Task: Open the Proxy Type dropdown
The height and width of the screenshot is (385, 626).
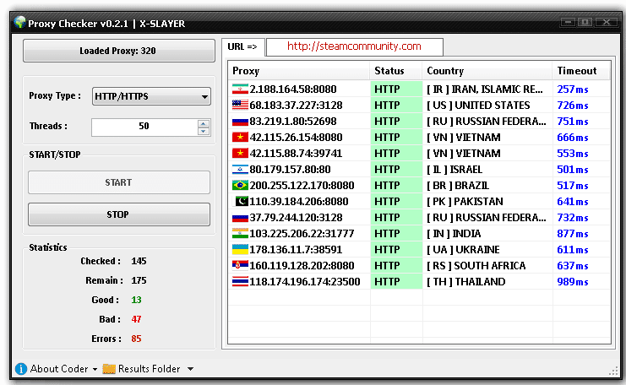Action: (151, 97)
